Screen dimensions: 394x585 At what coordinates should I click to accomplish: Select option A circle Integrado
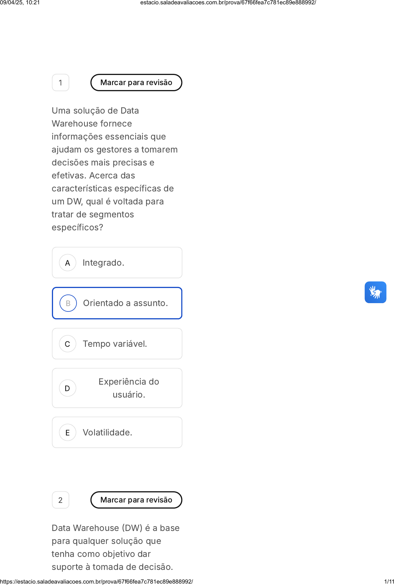[x=67, y=263]
